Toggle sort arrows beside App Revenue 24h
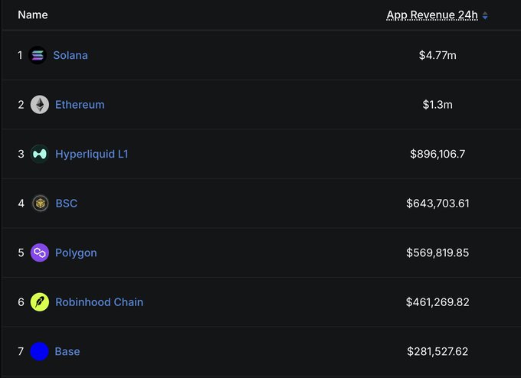 click(485, 15)
